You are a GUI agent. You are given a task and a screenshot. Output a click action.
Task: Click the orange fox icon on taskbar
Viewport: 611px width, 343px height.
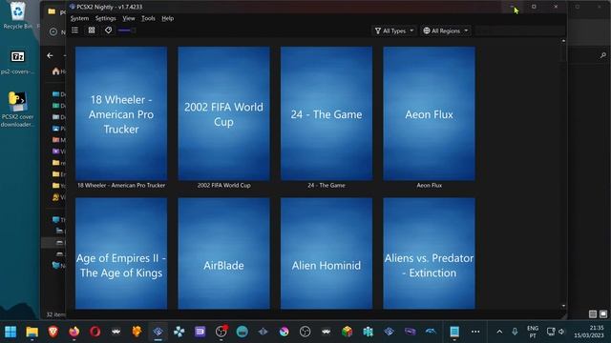click(x=137, y=332)
